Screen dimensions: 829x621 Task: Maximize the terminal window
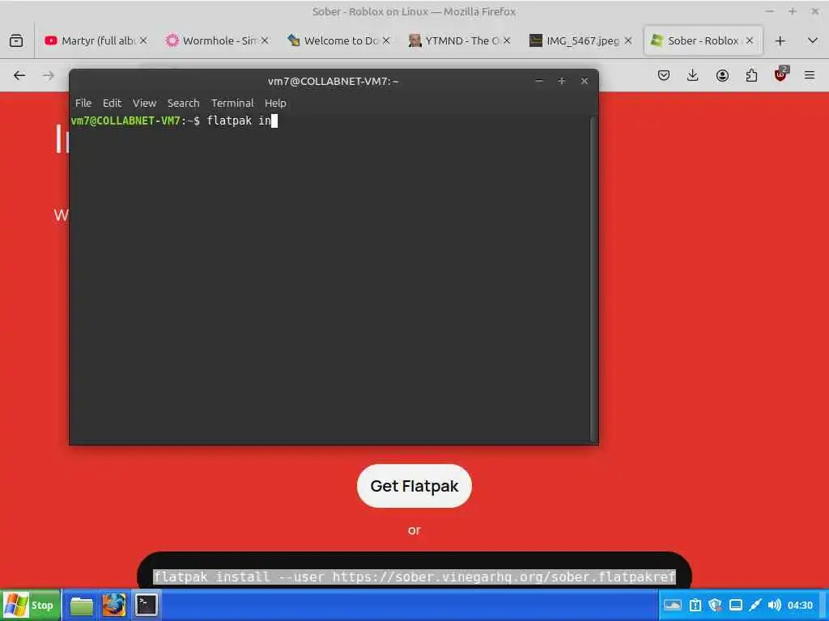[562, 81]
